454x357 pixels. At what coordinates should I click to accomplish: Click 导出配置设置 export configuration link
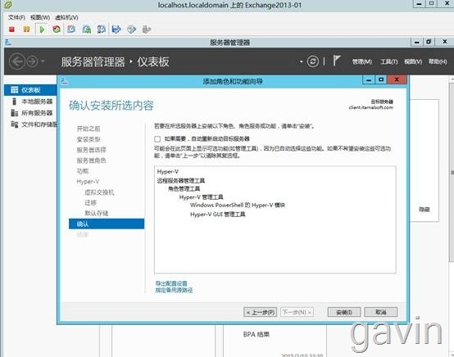click(x=171, y=283)
